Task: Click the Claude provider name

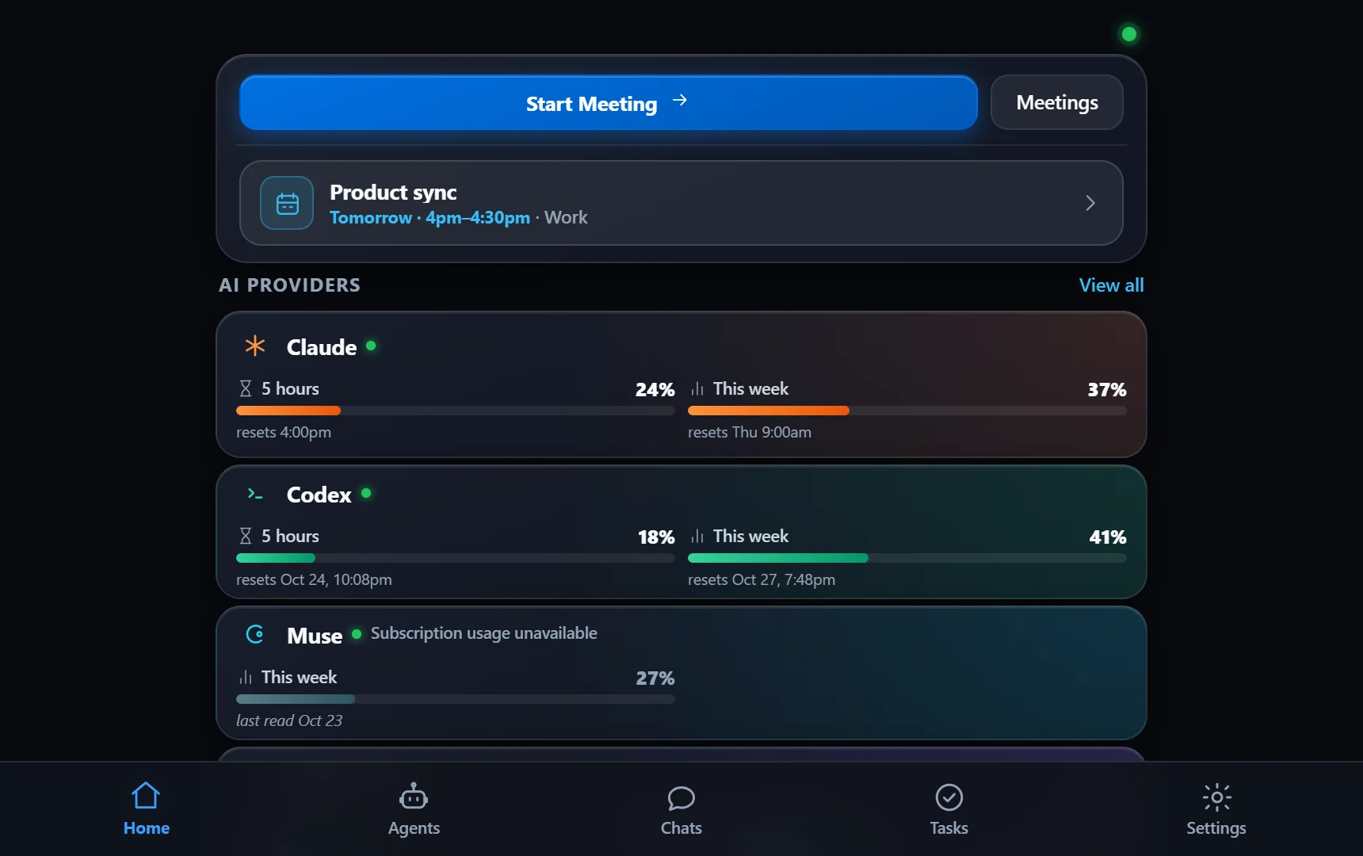Action: (322, 347)
